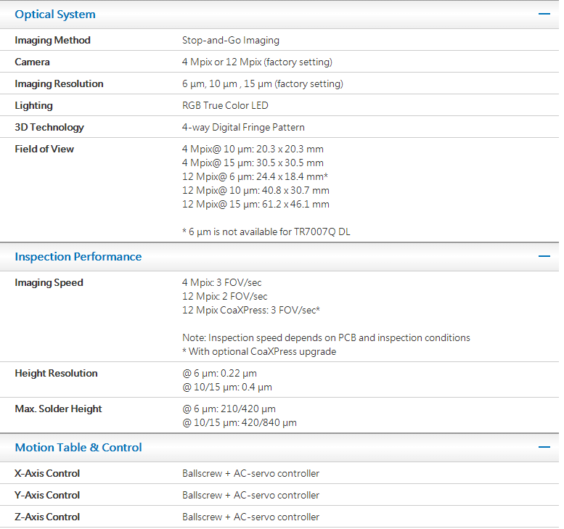Select the Y-Axis Control label
This screenshot has width=564, height=529.
pyautogui.click(x=47, y=496)
